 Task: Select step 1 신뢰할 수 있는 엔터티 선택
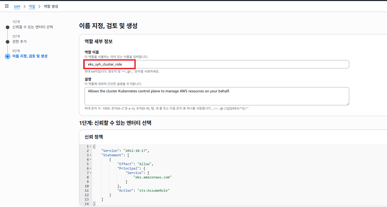[x=33, y=27]
